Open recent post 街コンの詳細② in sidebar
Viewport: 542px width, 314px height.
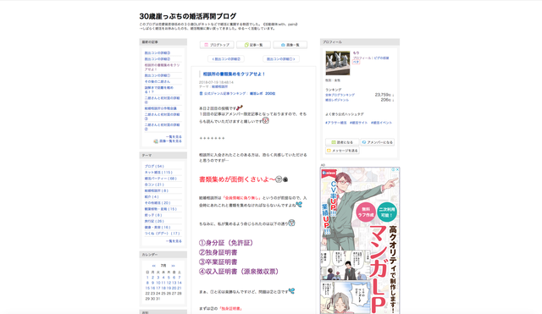(158, 59)
